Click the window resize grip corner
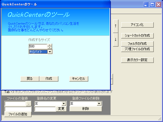163x122 pixels. coord(159,118)
